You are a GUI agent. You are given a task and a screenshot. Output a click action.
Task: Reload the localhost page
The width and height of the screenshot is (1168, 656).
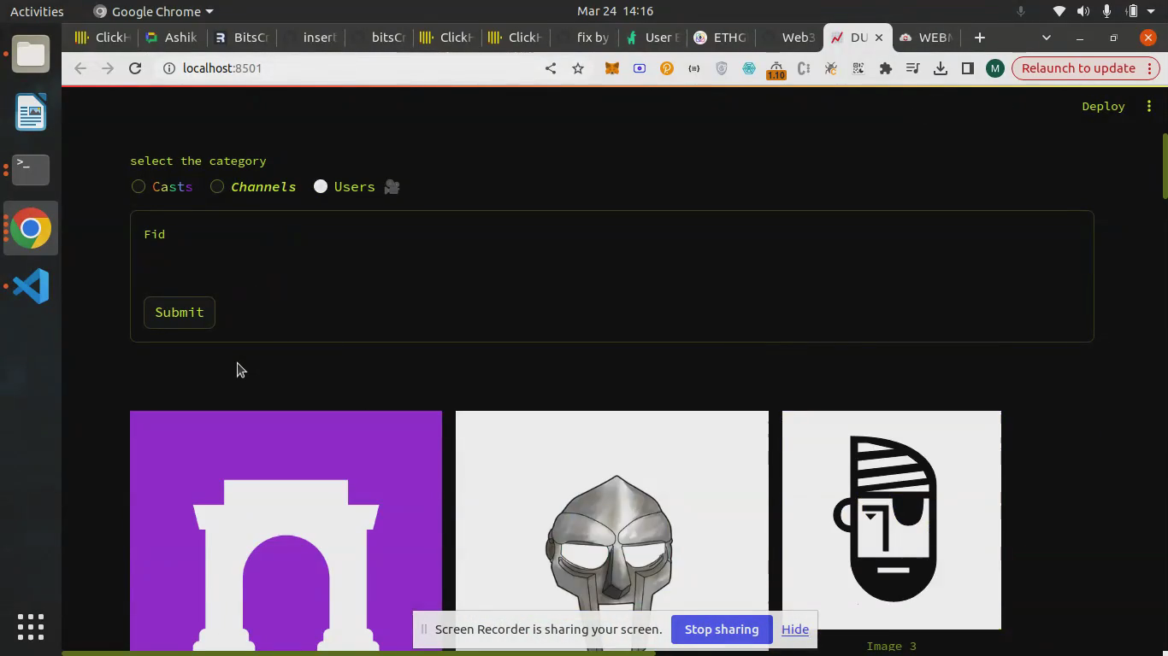(135, 68)
